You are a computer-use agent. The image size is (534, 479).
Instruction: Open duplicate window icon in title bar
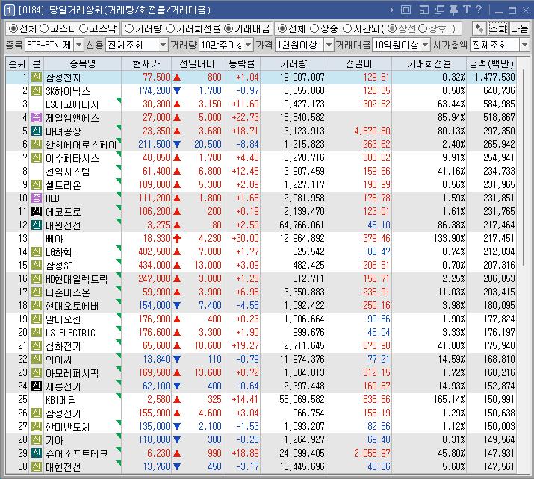439,10
